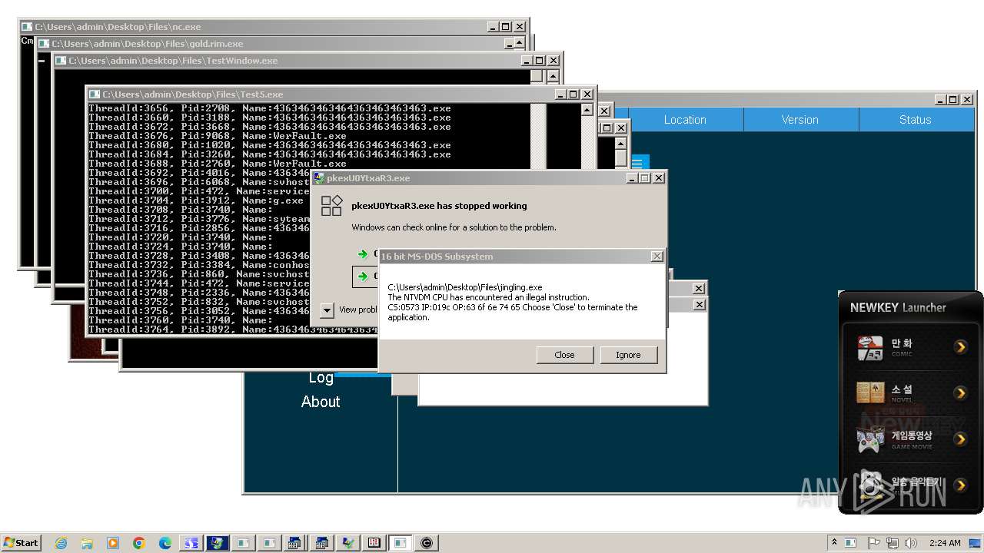Switch to the purple-icon taskbar application
This screenshot has height=553, width=984.
[x=191, y=543]
